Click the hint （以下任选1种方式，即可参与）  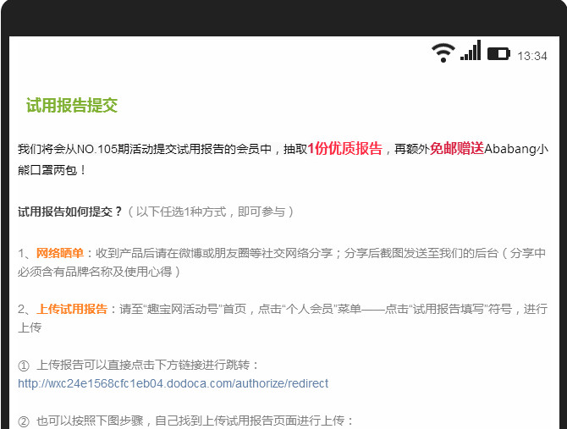212,212
